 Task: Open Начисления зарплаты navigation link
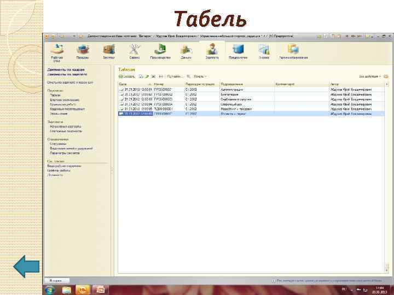click(65, 126)
